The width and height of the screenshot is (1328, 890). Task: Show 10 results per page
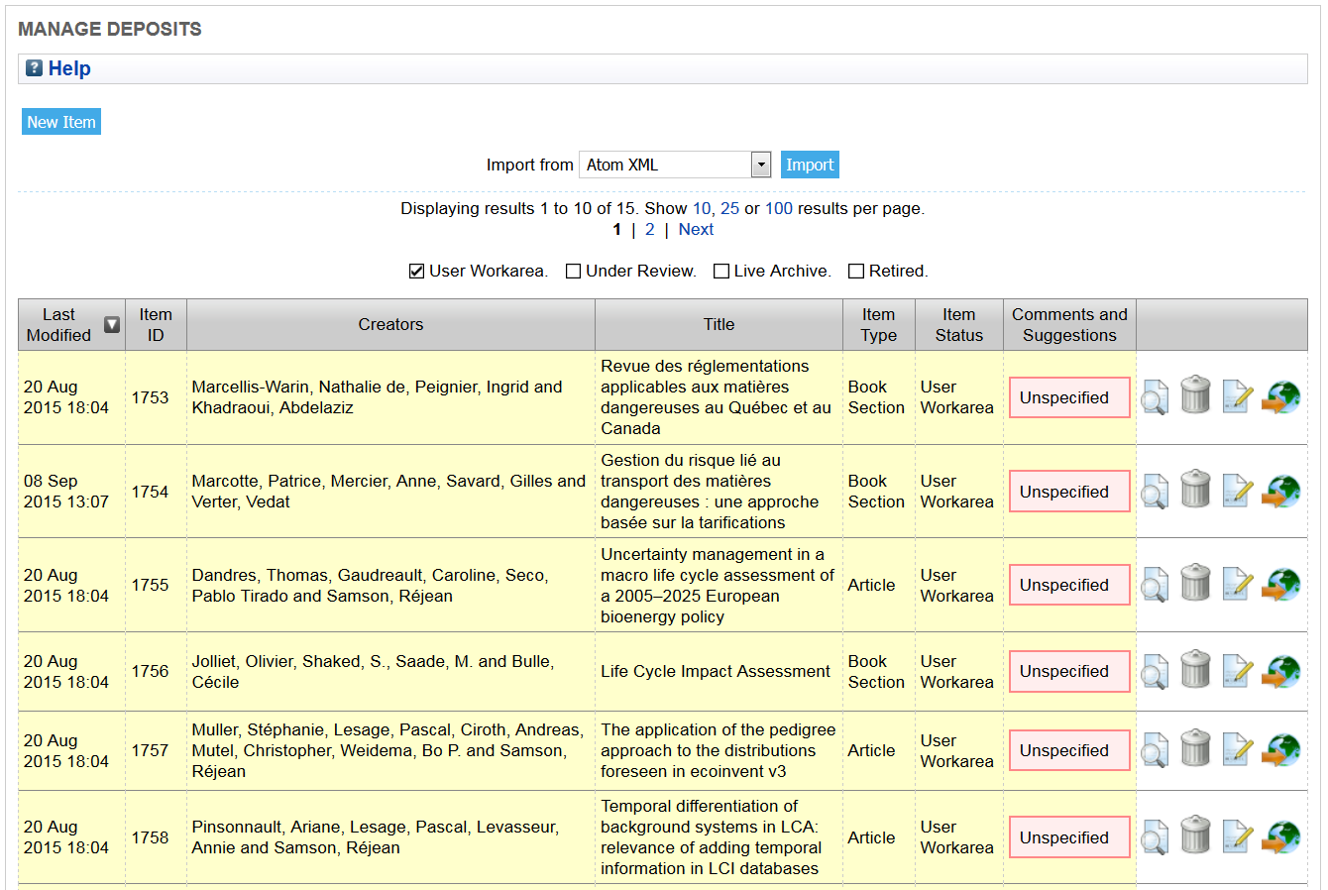(702, 208)
